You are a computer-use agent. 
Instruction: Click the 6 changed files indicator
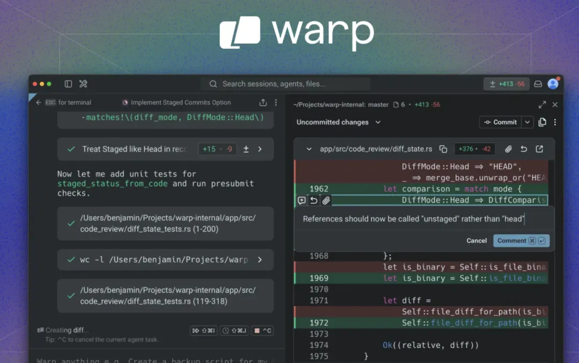coord(399,105)
